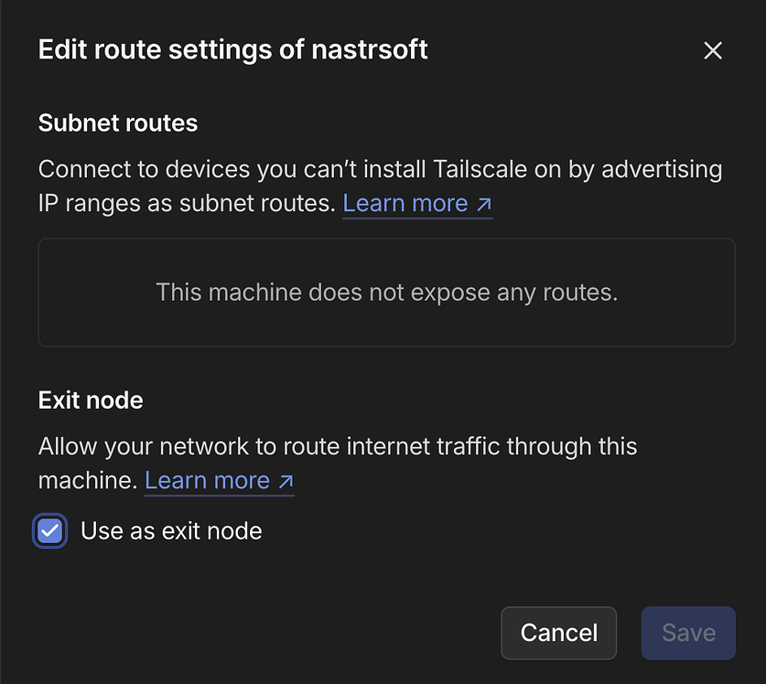Select the dialog title Edit route settings of nastrsoft
Viewport: 766px width, 684px height.
click(x=232, y=49)
